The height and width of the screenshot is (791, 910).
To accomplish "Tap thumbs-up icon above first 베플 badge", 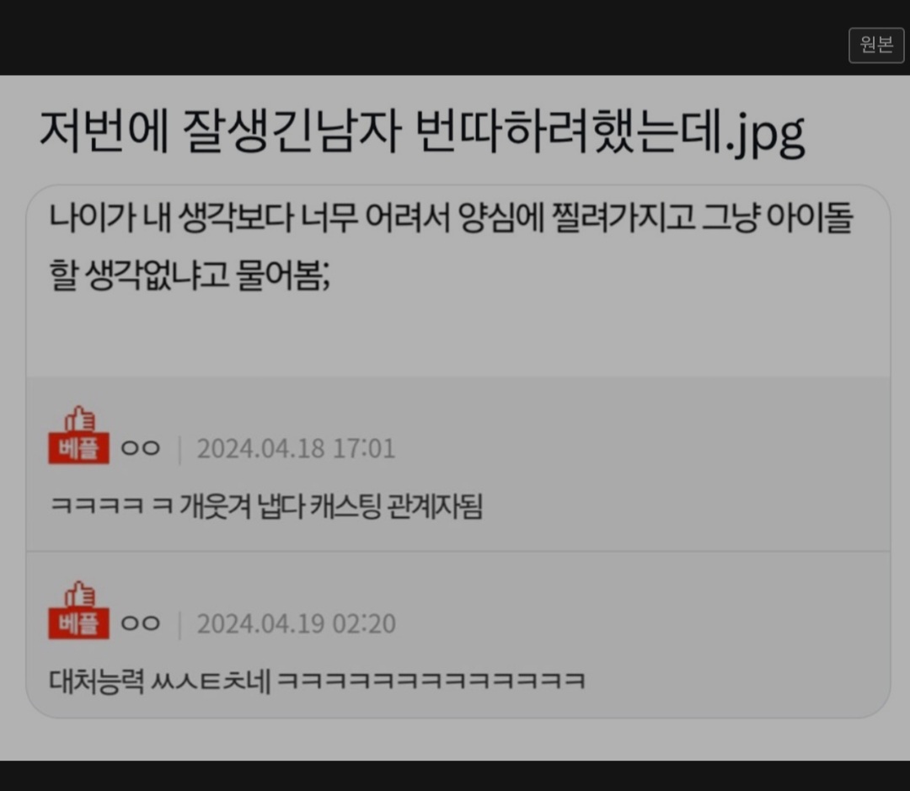I will coord(79,419).
